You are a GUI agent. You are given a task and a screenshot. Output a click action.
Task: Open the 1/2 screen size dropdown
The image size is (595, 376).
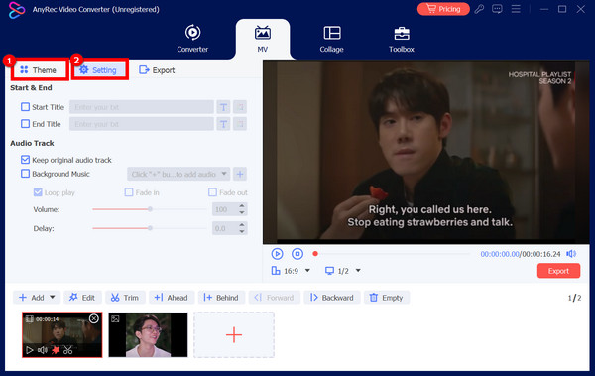343,271
